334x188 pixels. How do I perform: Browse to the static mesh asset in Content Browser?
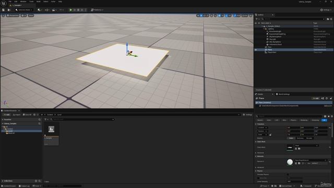coord(299,149)
